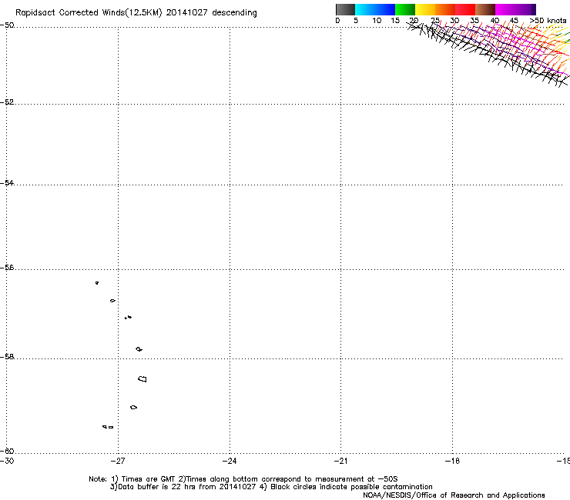Click the gray 0–5 knot color segment

click(x=345, y=9)
